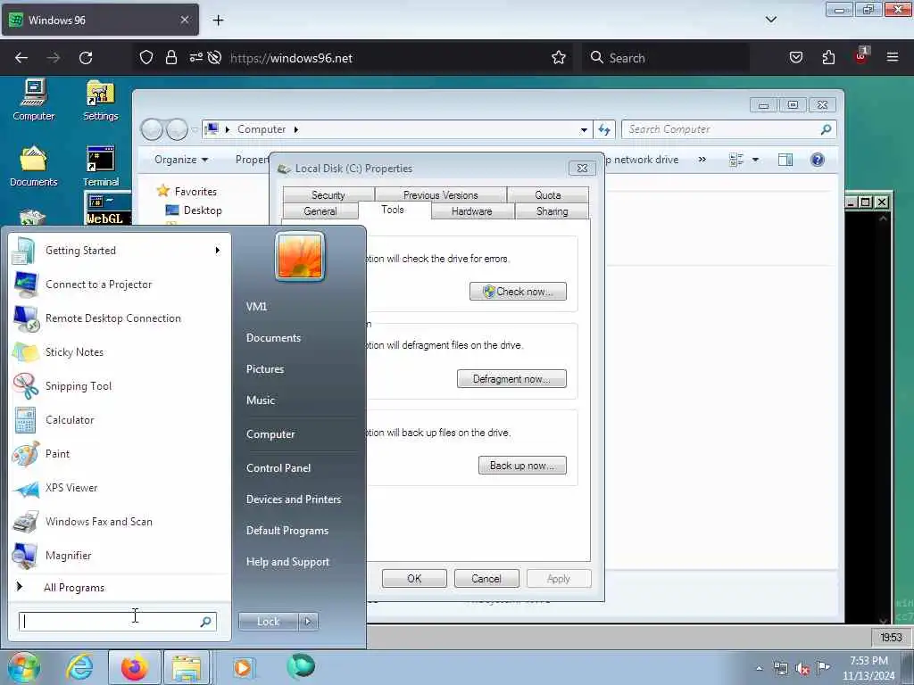This screenshot has width=914, height=685.
Task: Reload the browser page
Action: click(x=86, y=58)
